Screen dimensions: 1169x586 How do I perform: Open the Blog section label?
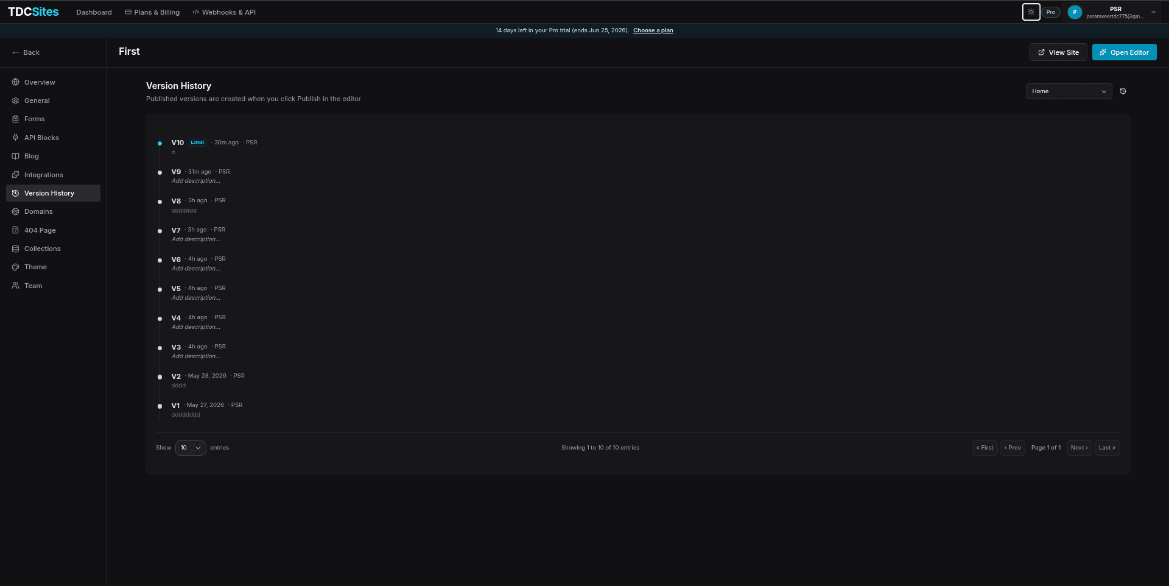tap(32, 156)
